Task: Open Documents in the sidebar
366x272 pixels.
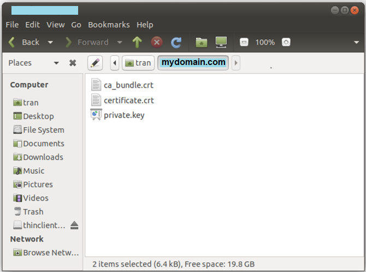Action: (x=39, y=143)
